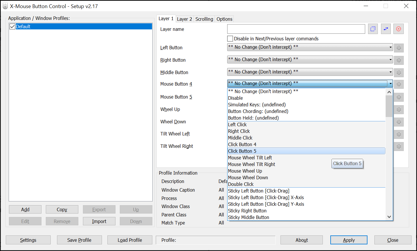Select Sticky Left Button [Click-Drag] Y-Axis
Image resolution: width=417 pixels, height=251 pixels.
click(x=306, y=204)
